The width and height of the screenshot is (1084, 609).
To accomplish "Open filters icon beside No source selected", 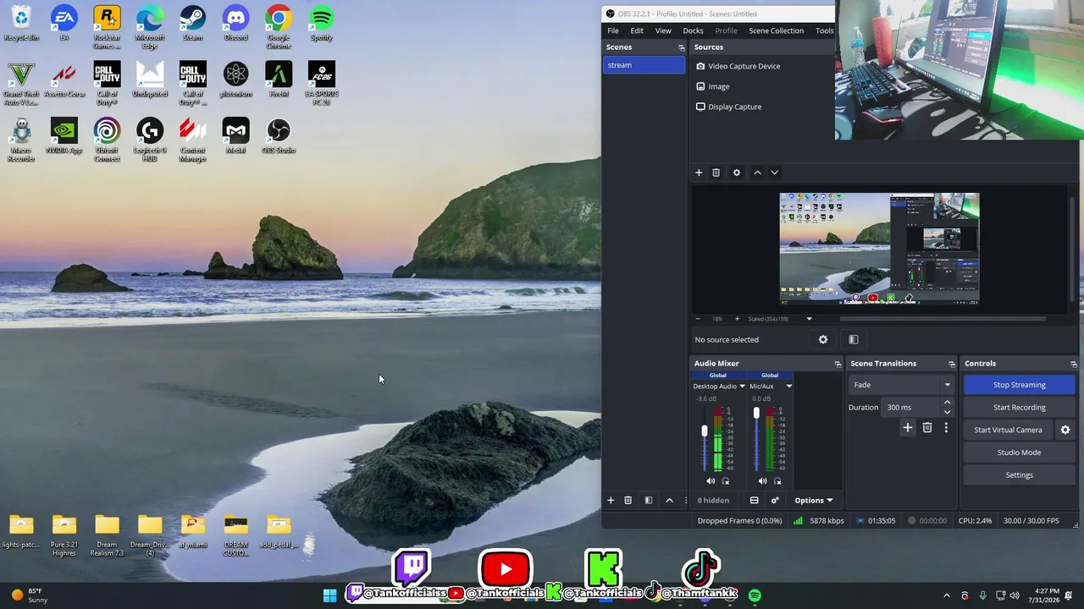I will [x=854, y=340].
